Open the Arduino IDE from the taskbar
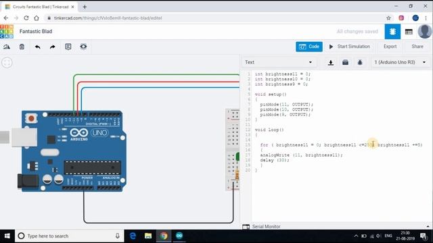 click(179, 236)
